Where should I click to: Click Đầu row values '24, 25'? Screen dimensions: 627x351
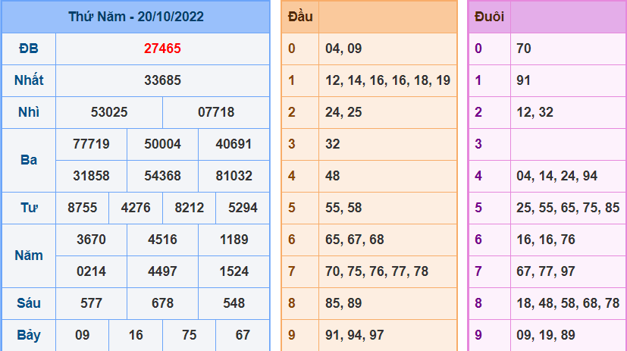coord(343,112)
